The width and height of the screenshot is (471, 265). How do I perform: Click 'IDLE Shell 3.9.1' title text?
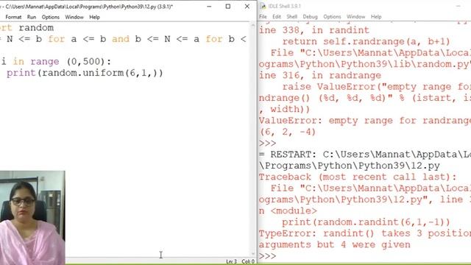pos(285,6)
